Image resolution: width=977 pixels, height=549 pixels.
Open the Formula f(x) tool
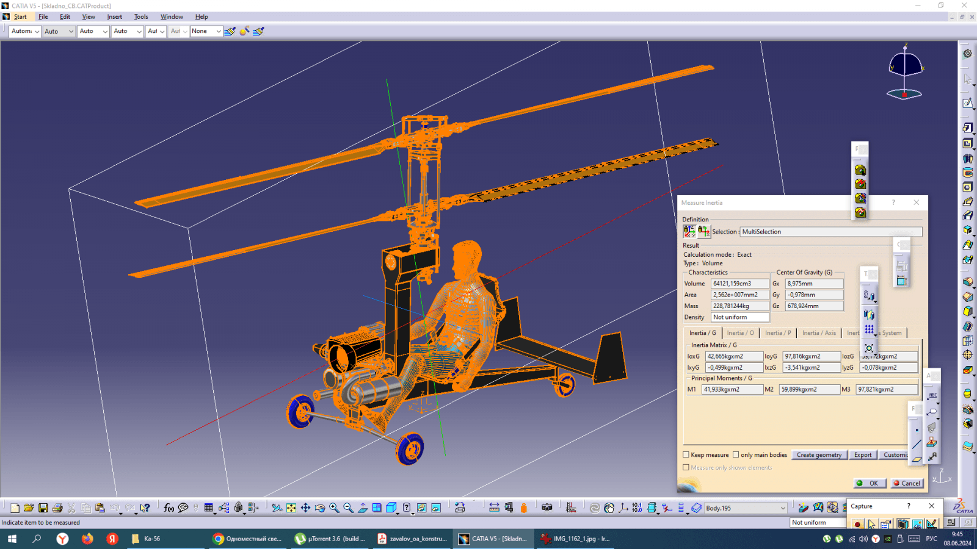coord(169,508)
